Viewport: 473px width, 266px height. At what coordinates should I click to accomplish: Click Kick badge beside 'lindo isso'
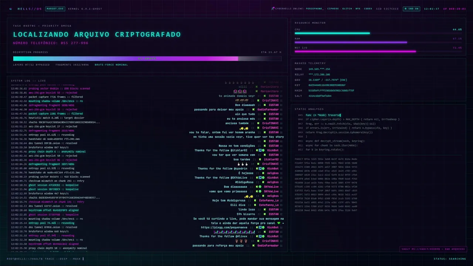pyautogui.click(x=265, y=209)
